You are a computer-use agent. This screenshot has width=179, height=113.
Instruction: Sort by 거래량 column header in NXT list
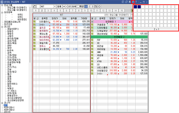pyautogui.click(x=84, y=18)
